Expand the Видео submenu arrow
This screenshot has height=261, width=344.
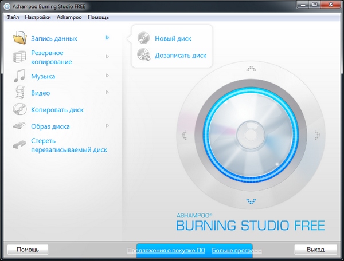[x=107, y=92]
